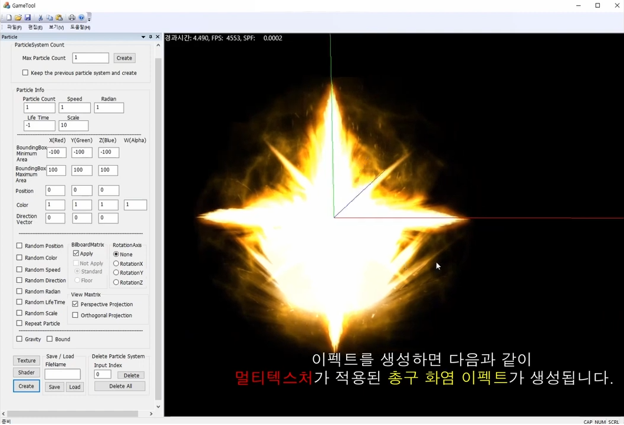This screenshot has height=425, width=624.
Task: Click the Create button for Max Particle Count
Action: [124, 58]
